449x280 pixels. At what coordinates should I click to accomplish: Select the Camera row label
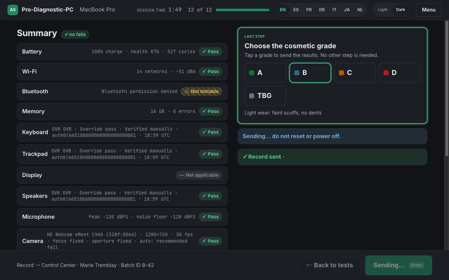[x=33, y=241]
